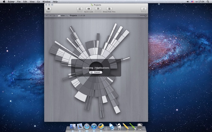Open Quick Look eye icon
The image size is (212, 132).
89,9
